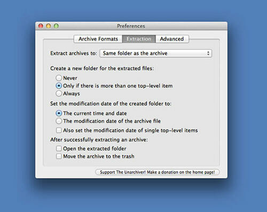
Task: Select the Never radio button
Action: 59,78
